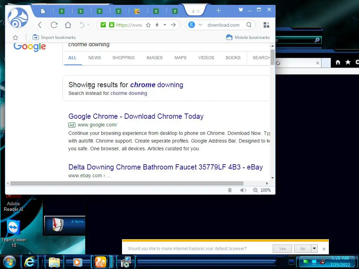The image size is (359, 269).
Task: Select the MAPS results tab
Action: [x=181, y=58]
